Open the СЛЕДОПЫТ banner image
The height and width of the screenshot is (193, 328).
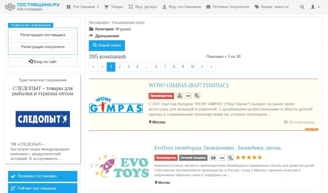pyautogui.click(x=43, y=119)
